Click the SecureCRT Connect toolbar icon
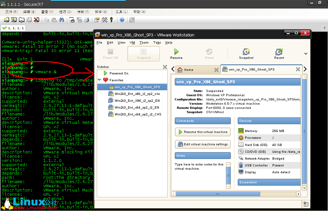Image resolution: width=328 pixels, height=211 pixels. coord(7,20)
